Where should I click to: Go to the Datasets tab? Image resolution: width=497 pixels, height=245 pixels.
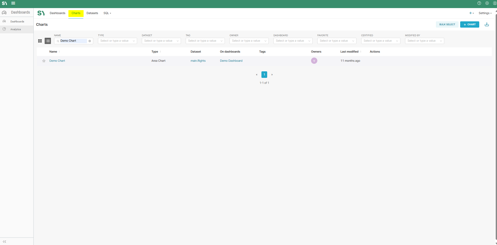(x=92, y=13)
